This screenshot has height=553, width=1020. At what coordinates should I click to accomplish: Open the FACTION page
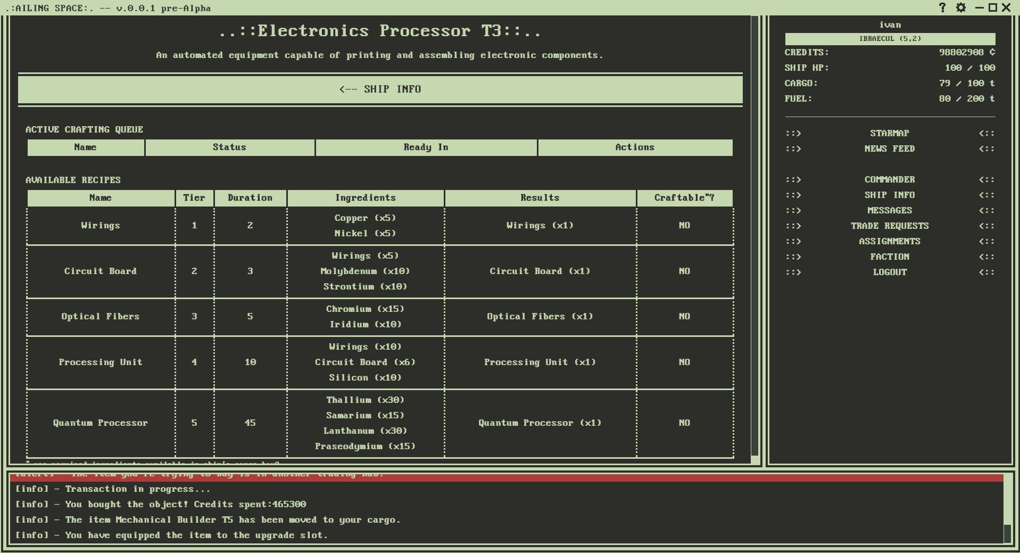(889, 257)
